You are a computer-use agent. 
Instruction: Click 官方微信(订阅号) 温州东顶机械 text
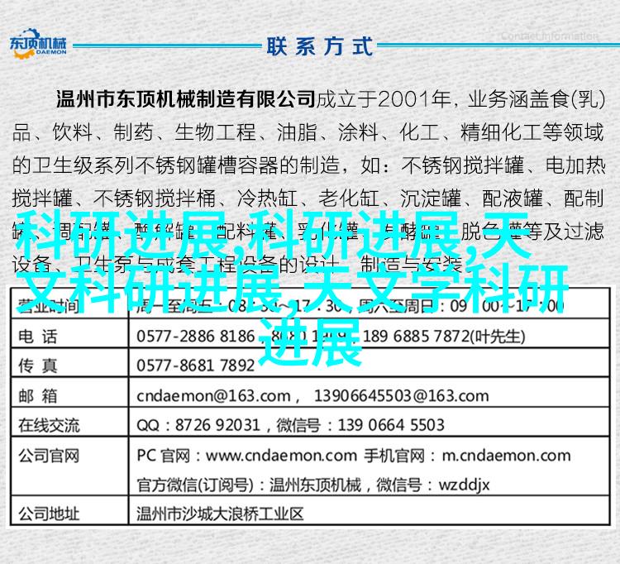tap(249, 485)
